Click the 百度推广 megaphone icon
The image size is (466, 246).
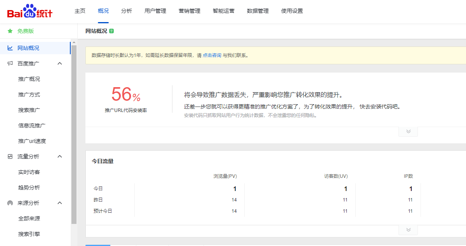[10, 64]
